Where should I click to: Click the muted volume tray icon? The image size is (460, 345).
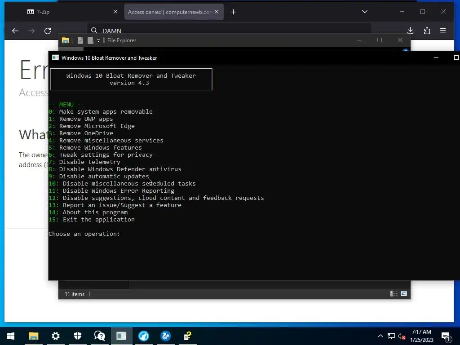click(402, 336)
